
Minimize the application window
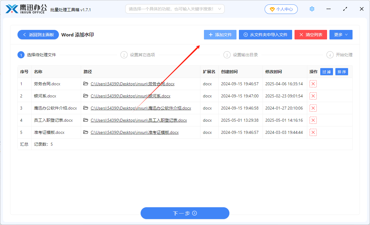pos(329,9)
